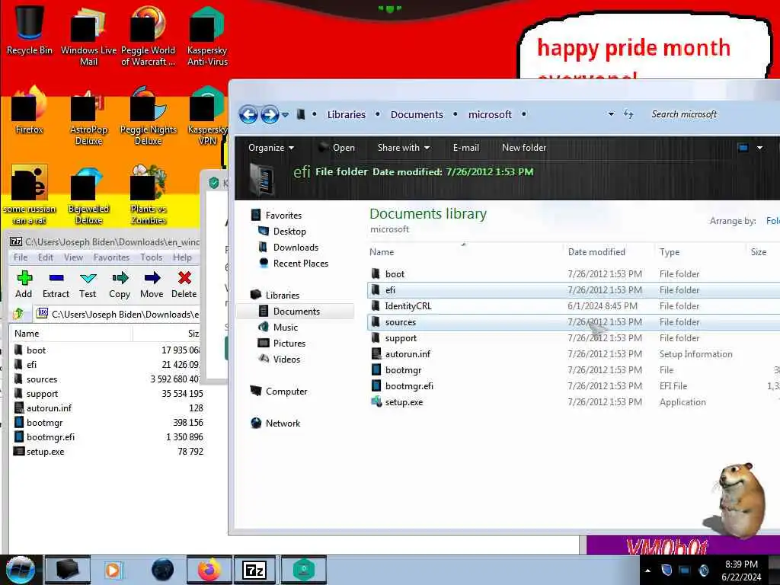Select Desktop under Favorites
The image size is (780, 585).
point(289,232)
